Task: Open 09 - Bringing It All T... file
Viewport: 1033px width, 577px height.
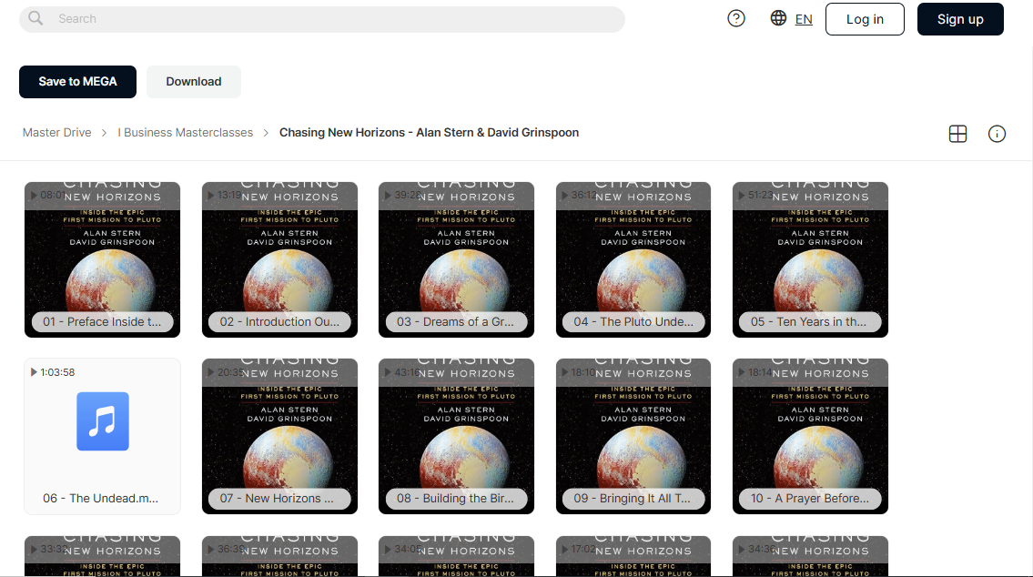Action: tap(633, 436)
